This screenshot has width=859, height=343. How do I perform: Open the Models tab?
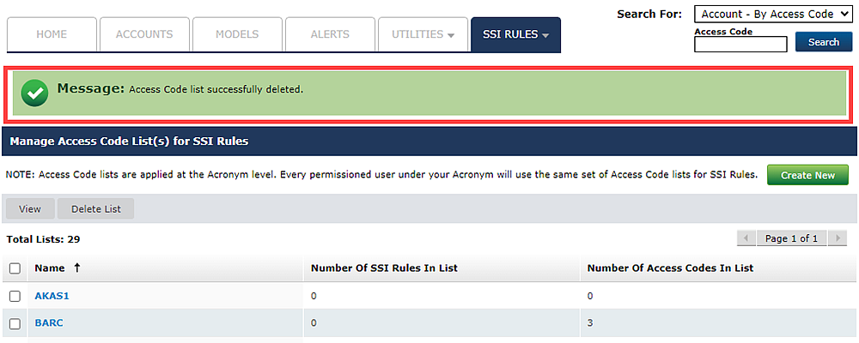click(x=237, y=34)
